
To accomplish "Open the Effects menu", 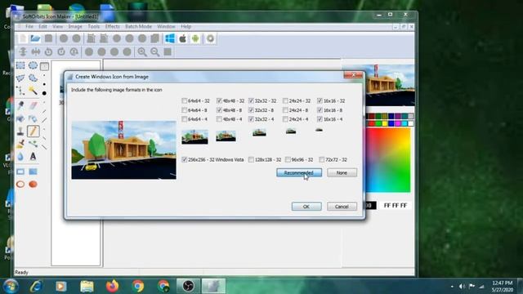I will (113, 26).
